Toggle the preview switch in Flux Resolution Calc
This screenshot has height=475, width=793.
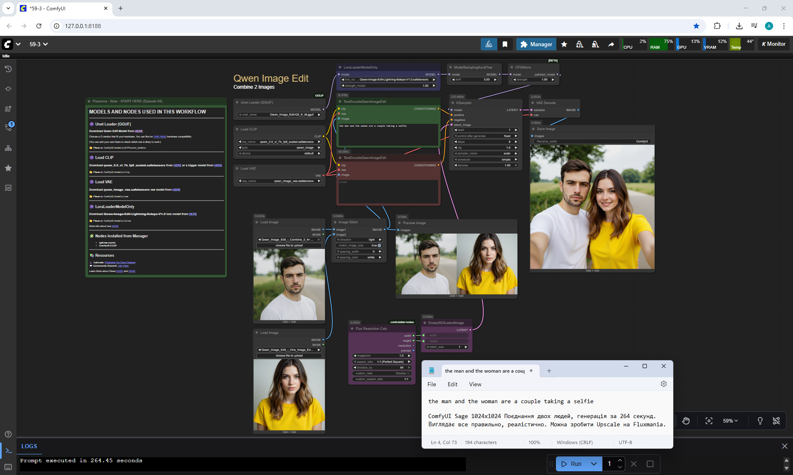click(414, 351)
